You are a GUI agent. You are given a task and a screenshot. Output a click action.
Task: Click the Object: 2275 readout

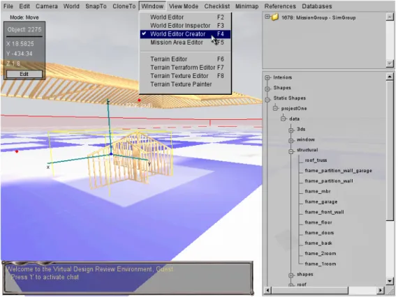pos(24,29)
